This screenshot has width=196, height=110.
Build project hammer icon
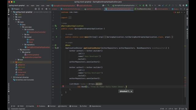click(x=108, y=5)
